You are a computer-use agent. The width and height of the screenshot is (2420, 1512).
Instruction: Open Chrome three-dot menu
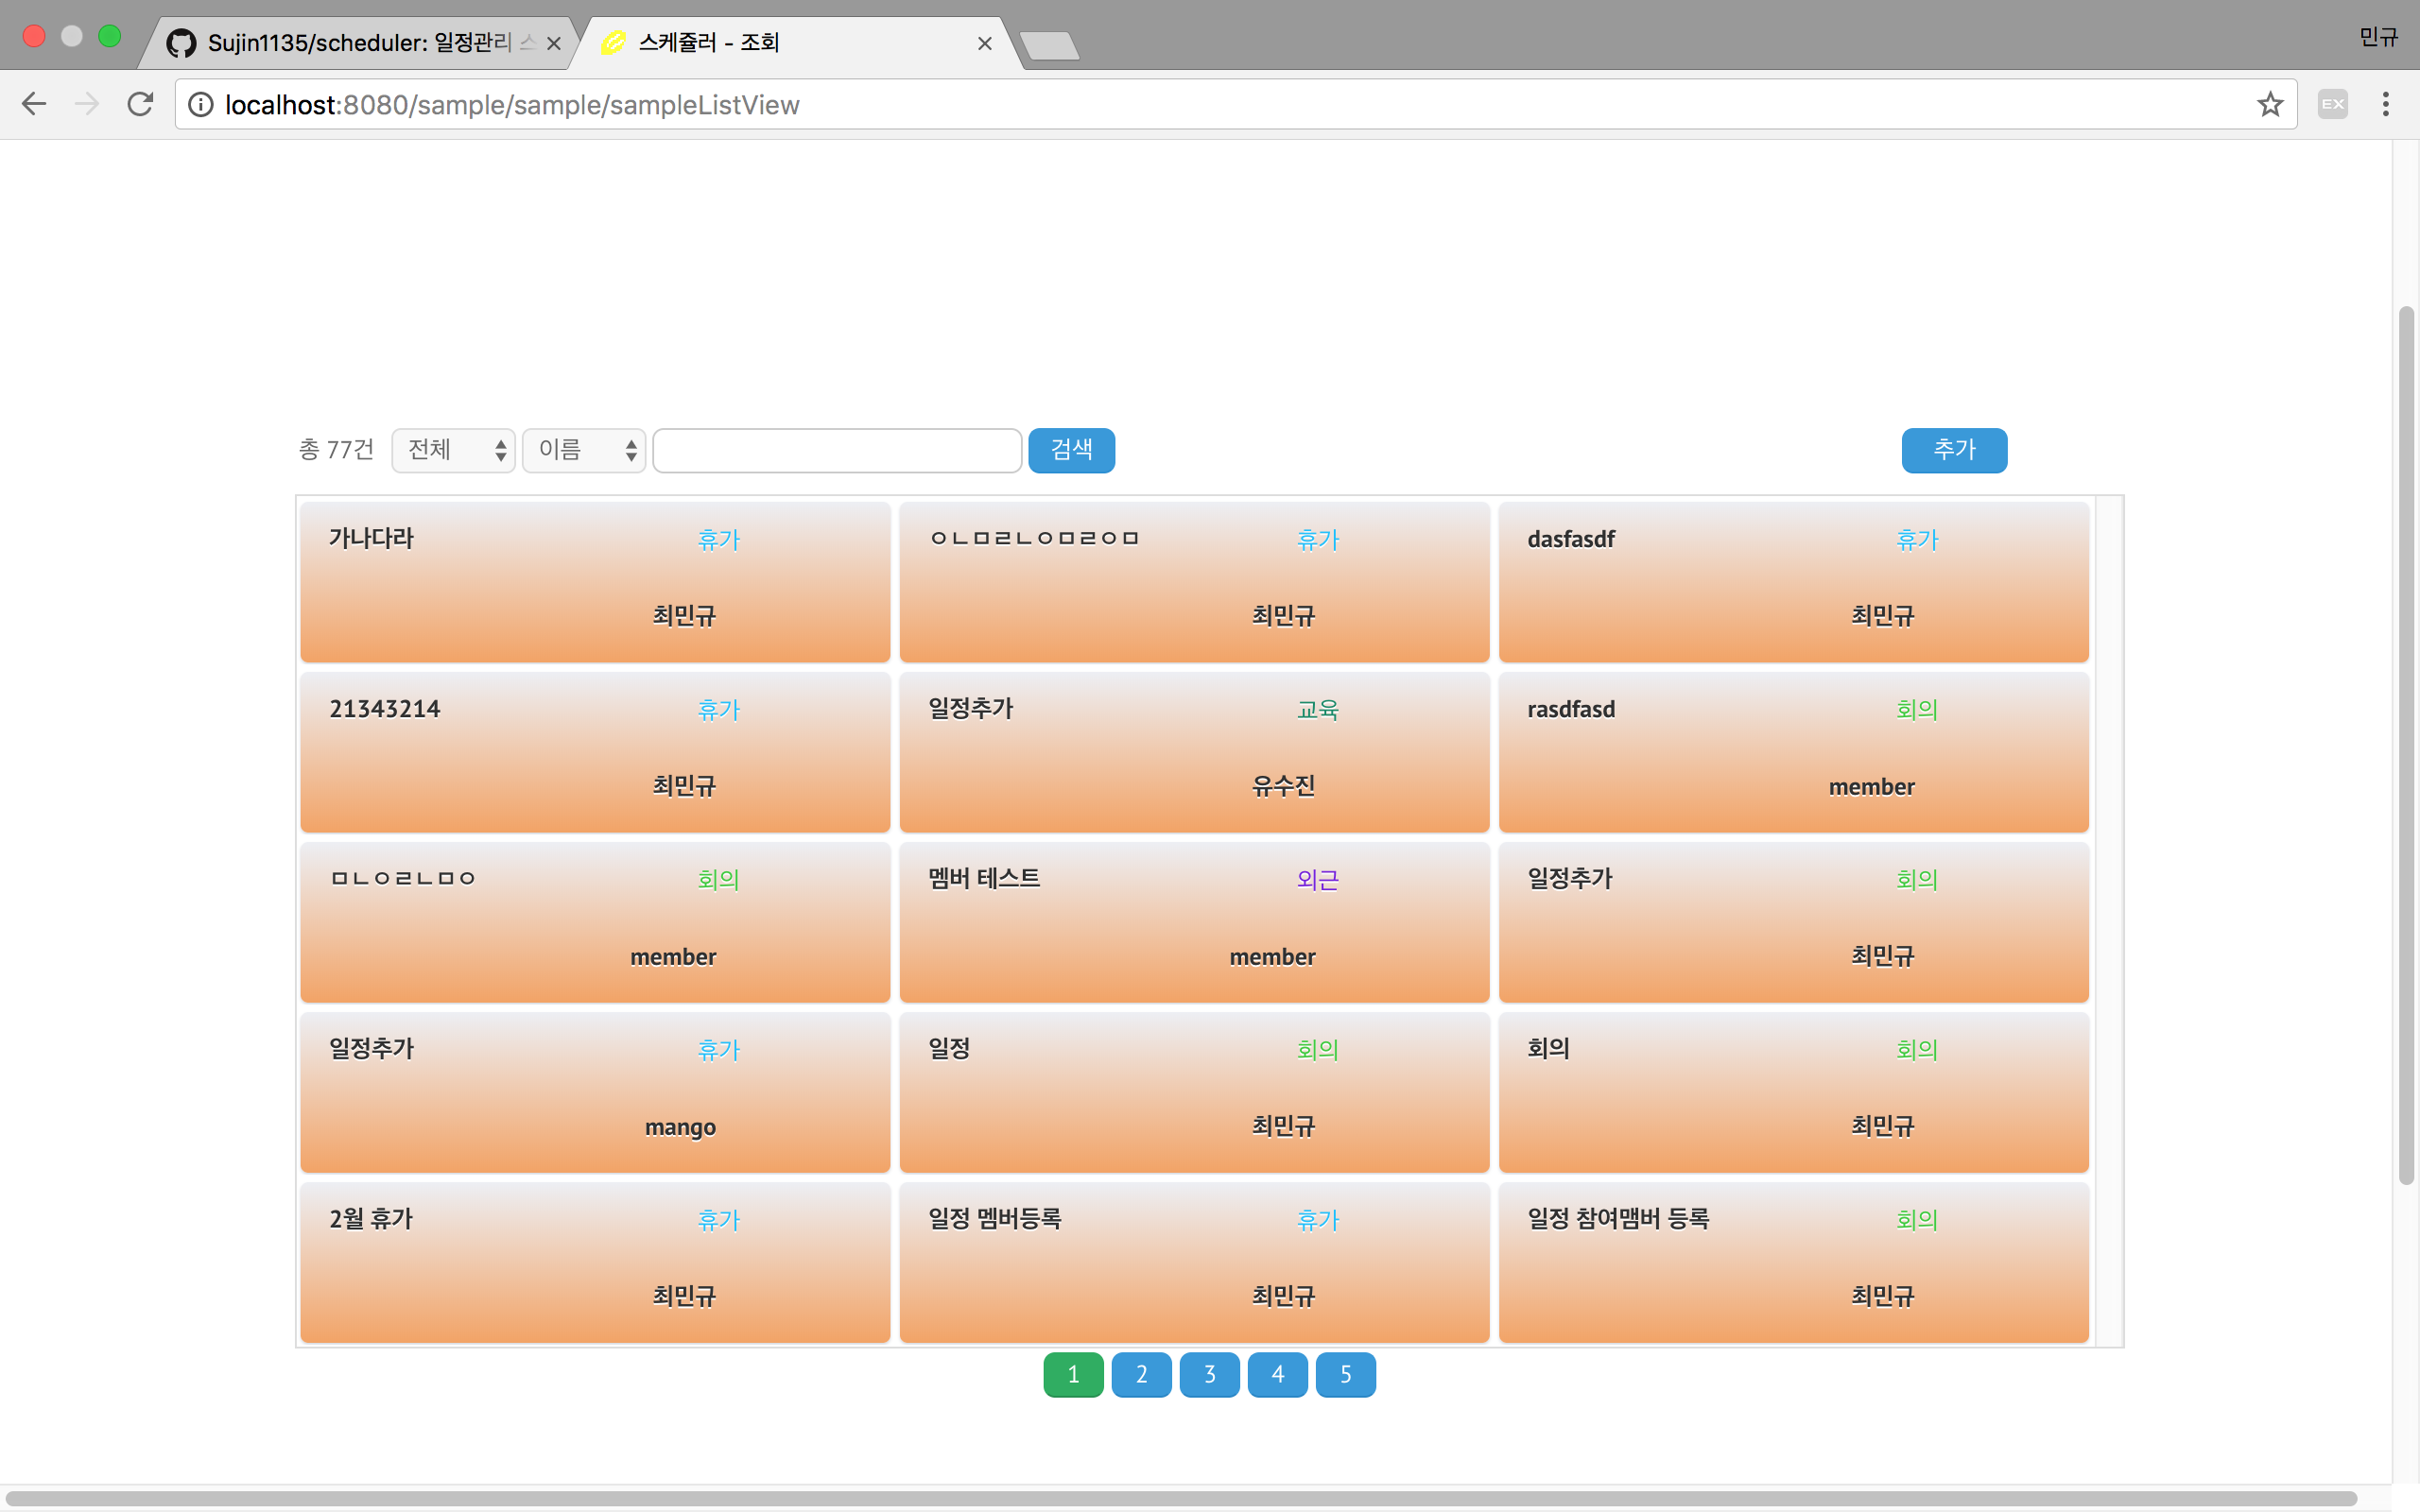pyautogui.click(x=2386, y=104)
